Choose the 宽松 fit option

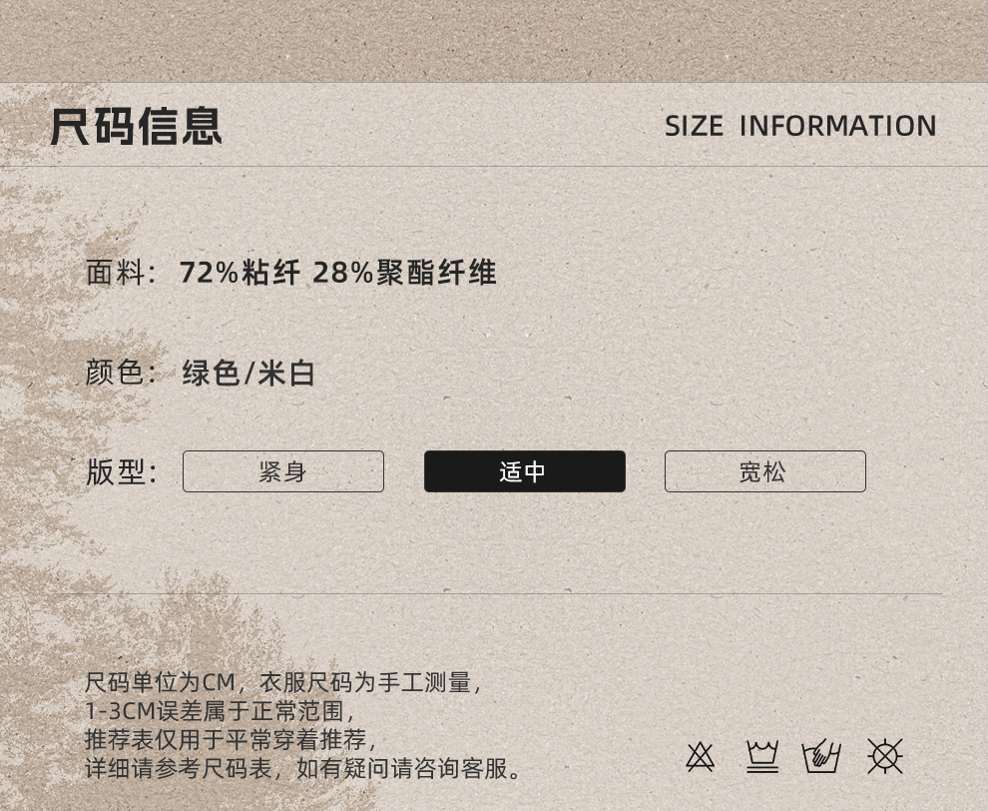click(x=764, y=471)
